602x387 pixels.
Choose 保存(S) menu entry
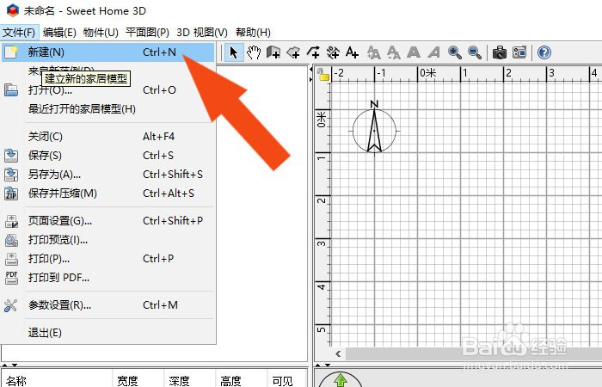tap(107, 156)
